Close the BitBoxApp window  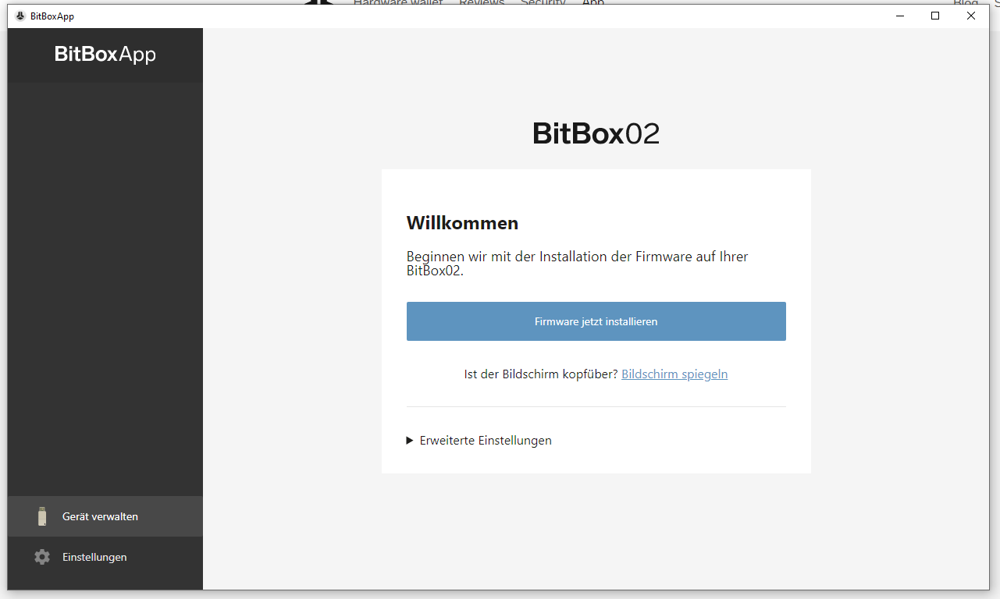click(x=971, y=16)
